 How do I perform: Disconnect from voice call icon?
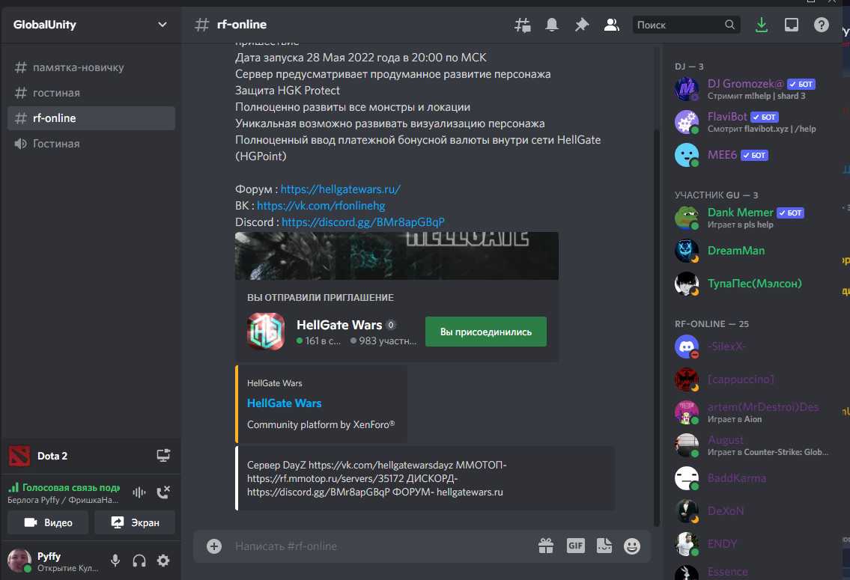click(163, 492)
